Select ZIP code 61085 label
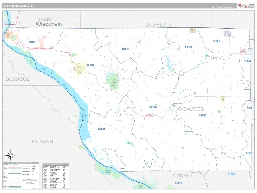 [203, 115]
